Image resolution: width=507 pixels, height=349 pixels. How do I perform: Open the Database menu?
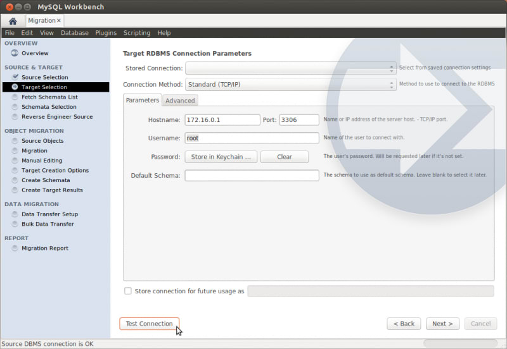[x=74, y=33]
